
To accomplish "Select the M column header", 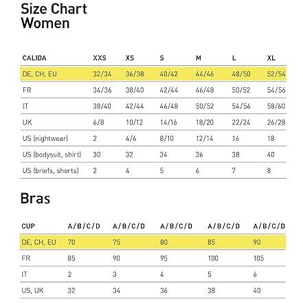I will 199,58.
